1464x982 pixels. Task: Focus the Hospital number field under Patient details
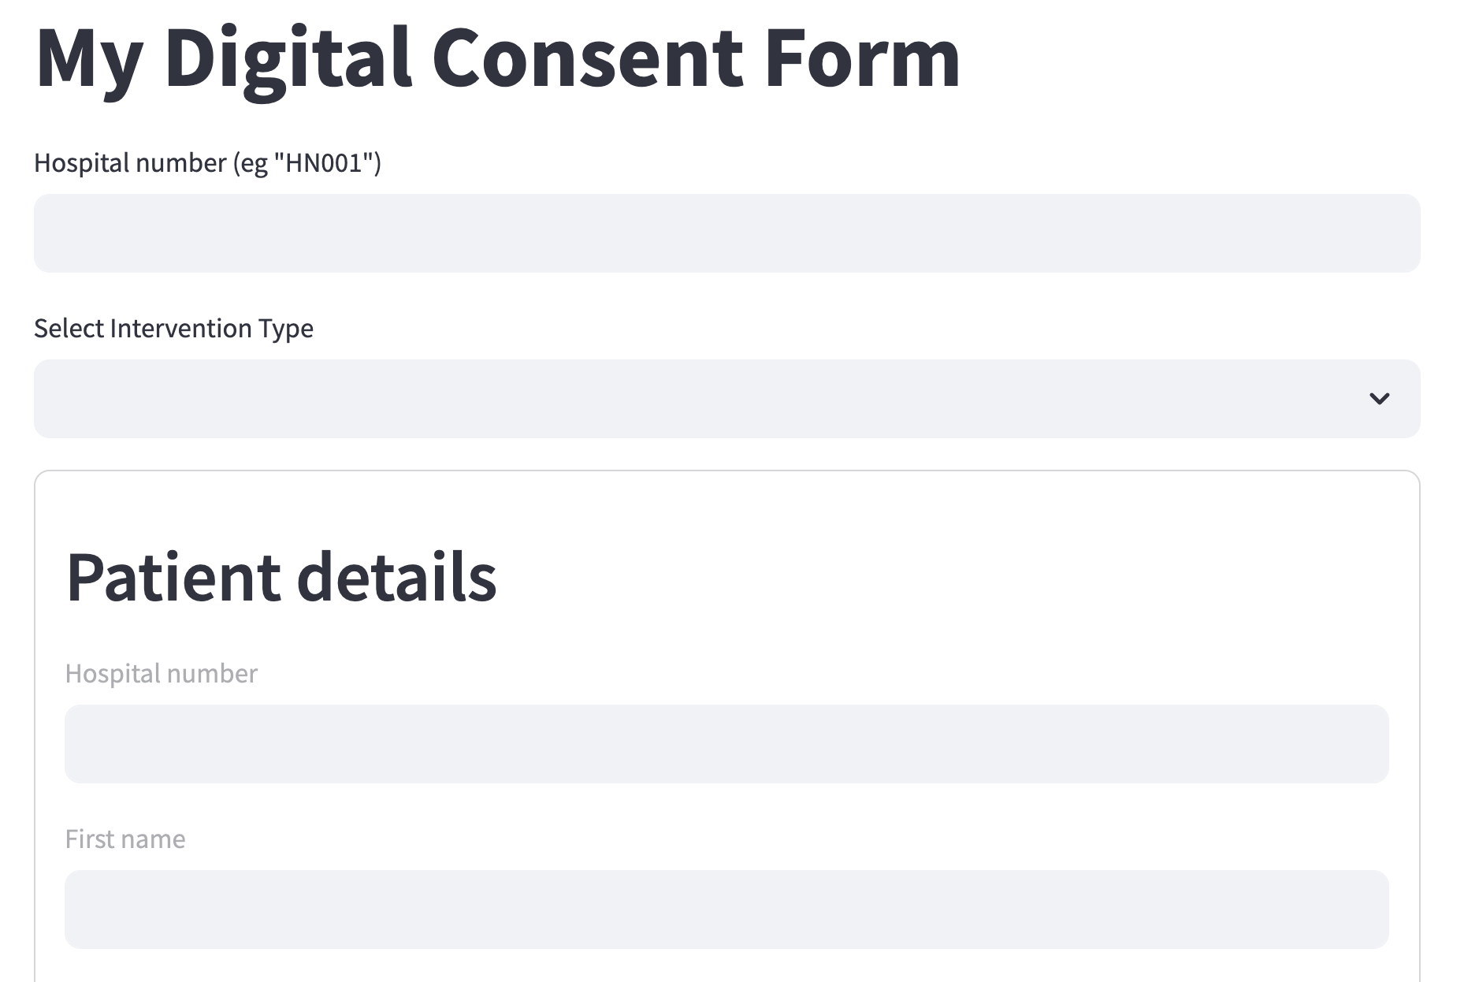[725, 744]
